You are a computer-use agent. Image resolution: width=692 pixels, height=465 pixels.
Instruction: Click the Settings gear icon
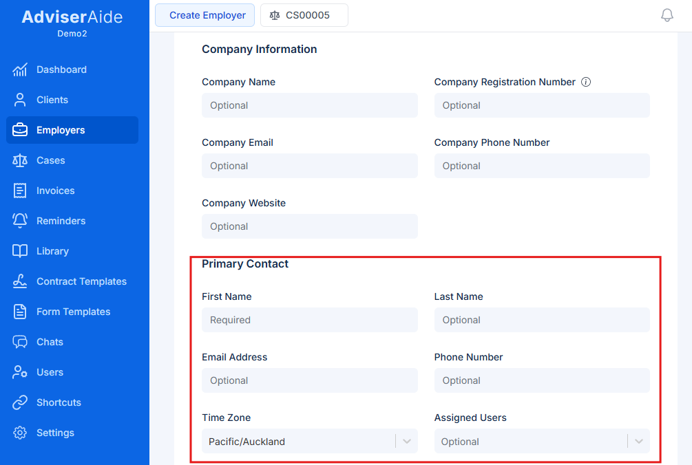pos(20,433)
